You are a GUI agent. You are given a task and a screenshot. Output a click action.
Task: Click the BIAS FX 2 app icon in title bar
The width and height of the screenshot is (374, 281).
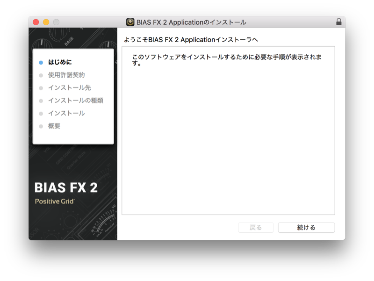pyautogui.click(x=130, y=22)
